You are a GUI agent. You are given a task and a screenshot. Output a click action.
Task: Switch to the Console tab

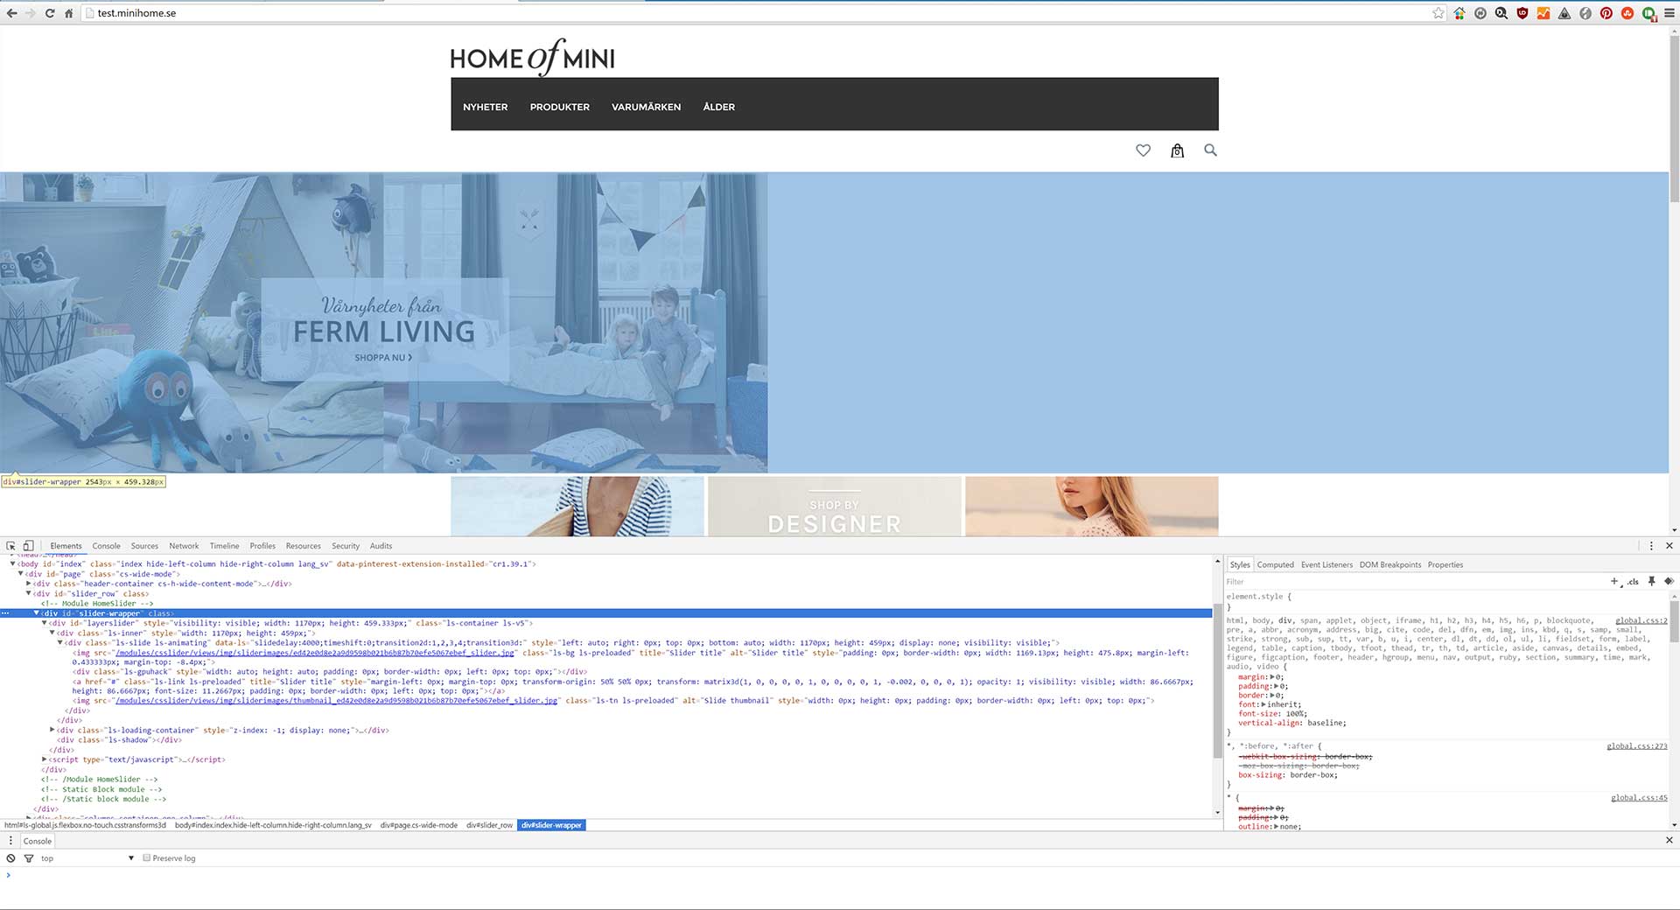(x=106, y=546)
